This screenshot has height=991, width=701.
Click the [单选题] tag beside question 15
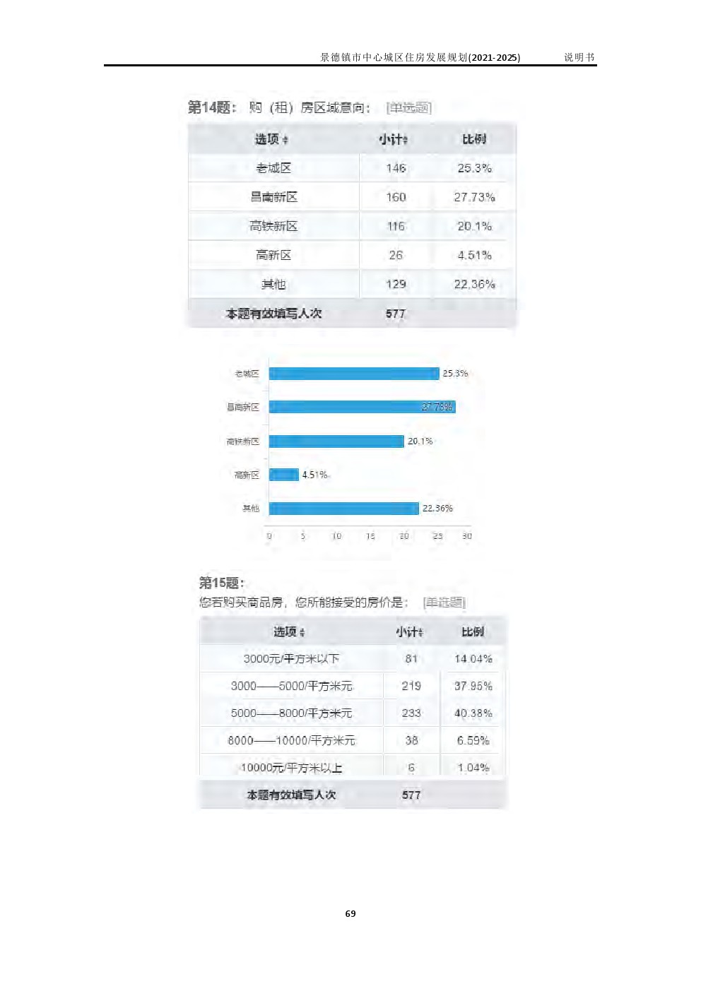[444, 603]
